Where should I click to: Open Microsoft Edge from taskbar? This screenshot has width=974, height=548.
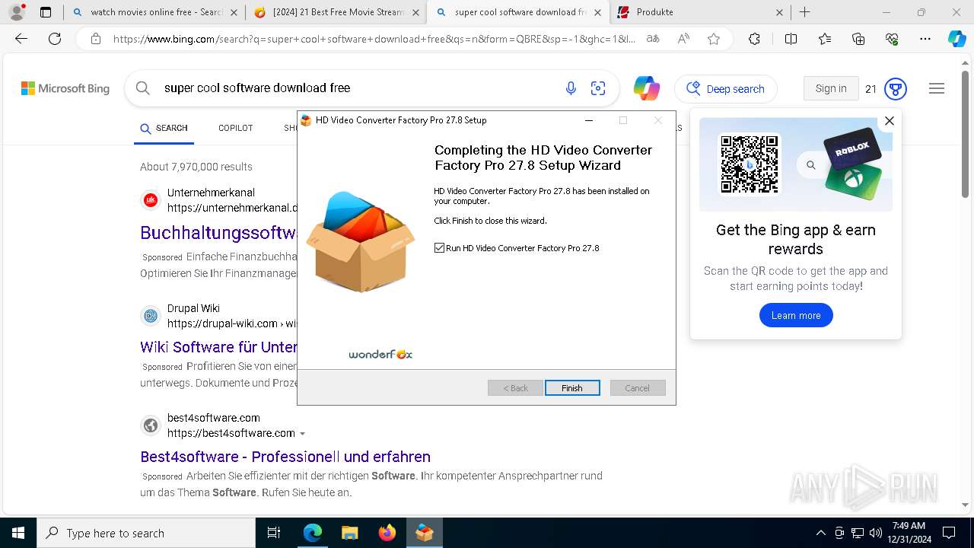pyautogui.click(x=313, y=533)
